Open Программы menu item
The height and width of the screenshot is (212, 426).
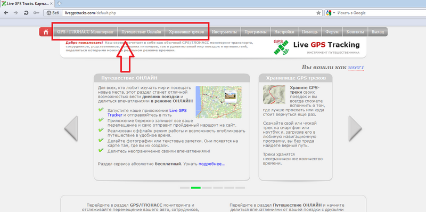click(256, 32)
